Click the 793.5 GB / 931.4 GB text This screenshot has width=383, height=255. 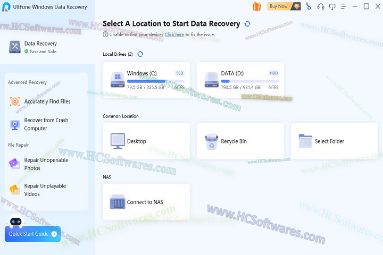240,87
